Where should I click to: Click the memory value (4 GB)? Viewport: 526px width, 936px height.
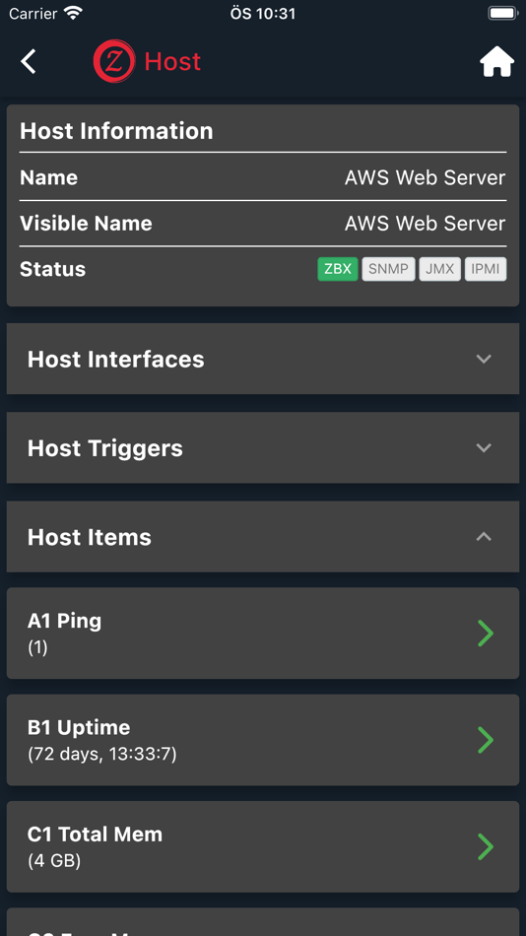pos(54,861)
